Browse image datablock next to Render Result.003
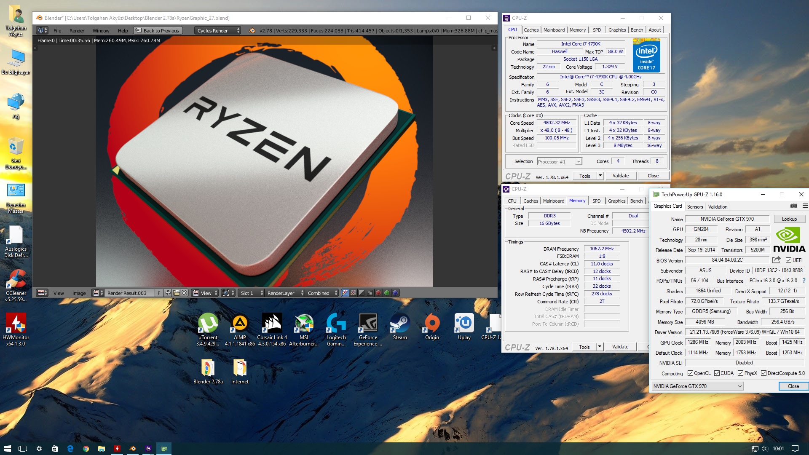Screen dimensions: 809x455 tap(98, 293)
